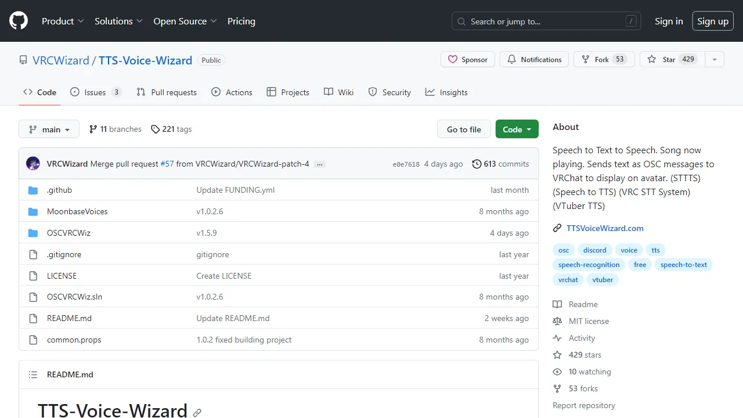Viewport: 743px width, 418px height.
Task: Switch to the Issues tab
Action: [96, 92]
